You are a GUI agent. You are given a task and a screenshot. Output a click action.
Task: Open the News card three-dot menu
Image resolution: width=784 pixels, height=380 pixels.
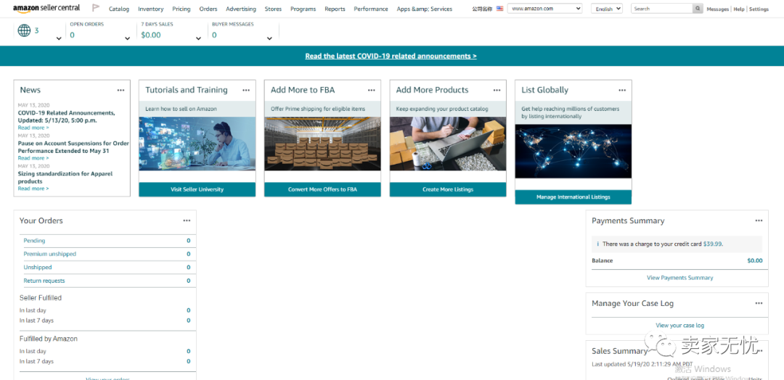click(x=121, y=90)
